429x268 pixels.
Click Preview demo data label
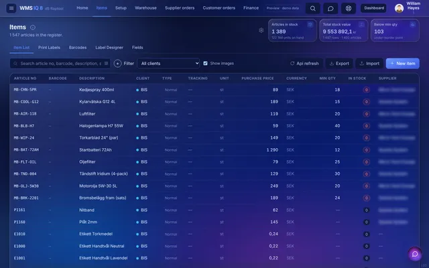tap(283, 8)
